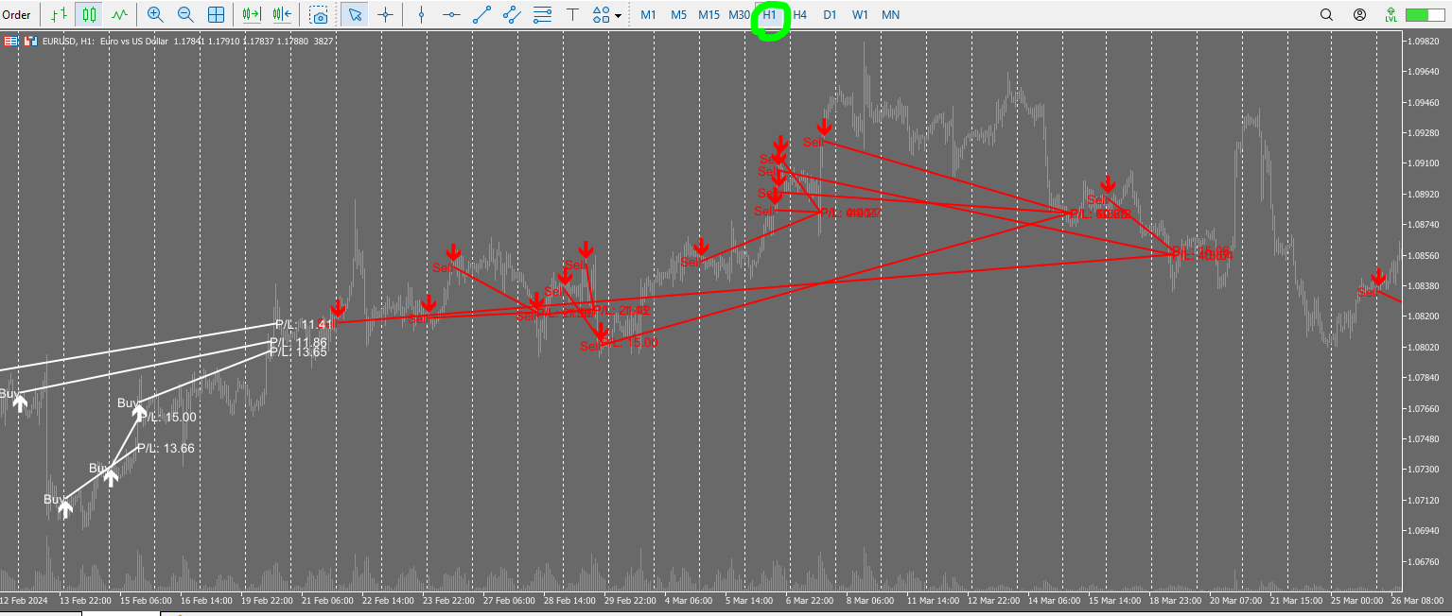Select the trendline drawing tool

(x=481, y=15)
